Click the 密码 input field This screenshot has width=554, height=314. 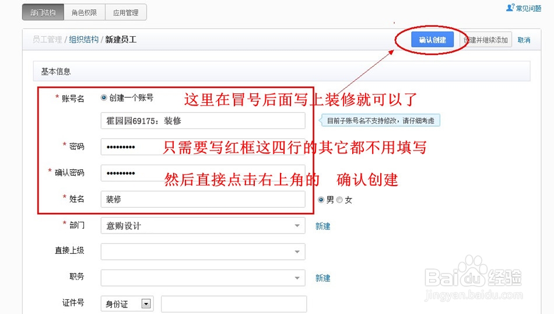point(203,146)
